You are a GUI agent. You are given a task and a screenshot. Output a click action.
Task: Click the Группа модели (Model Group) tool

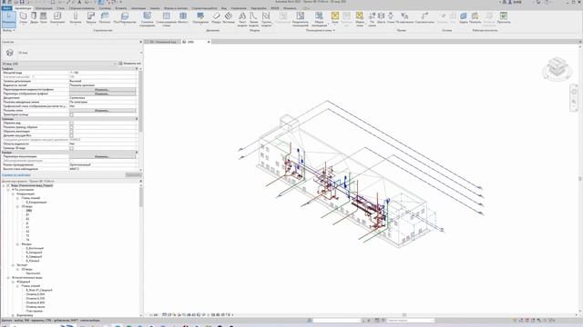point(266,19)
